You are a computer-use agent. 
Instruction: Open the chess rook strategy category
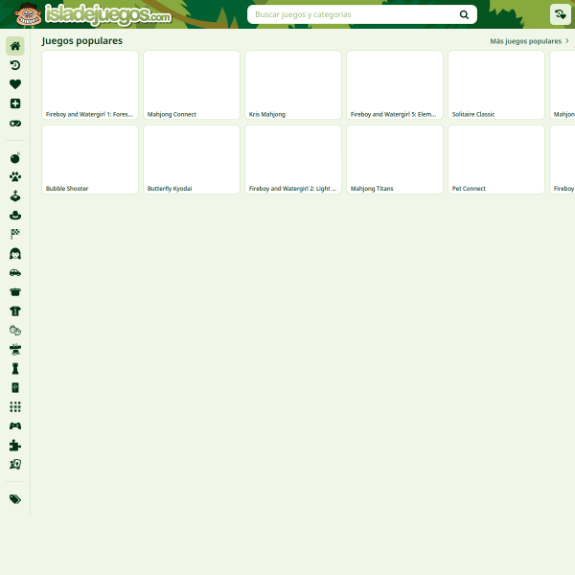pyautogui.click(x=15, y=369)
